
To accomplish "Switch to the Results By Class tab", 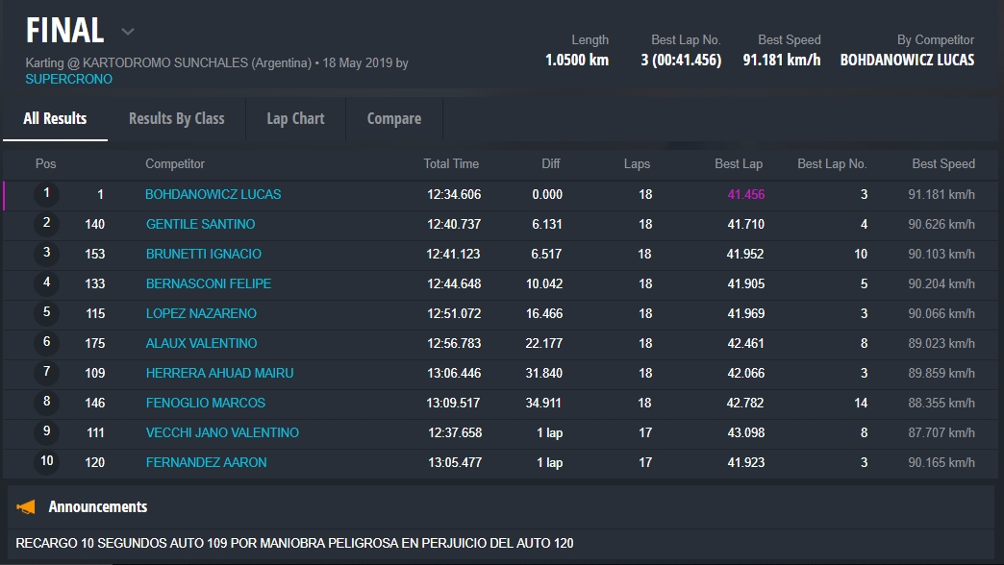I will click(x=176, y=118).
